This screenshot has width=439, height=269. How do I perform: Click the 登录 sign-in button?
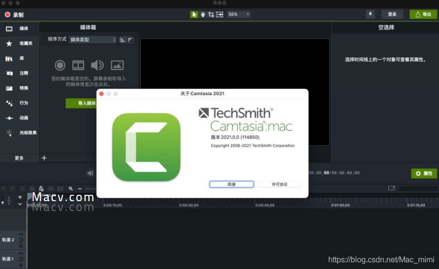click(x=392, y=14)
